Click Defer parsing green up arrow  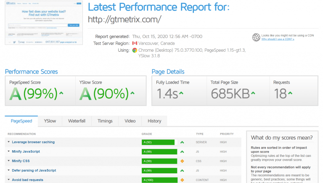[x=182, y=171]
